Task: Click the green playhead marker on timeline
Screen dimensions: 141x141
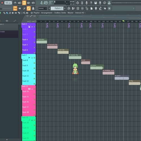Action: pyautogui.click(x=123, y=21)
